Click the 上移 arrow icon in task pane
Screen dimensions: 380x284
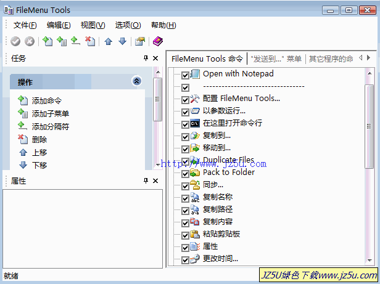[x=23, y=152]
